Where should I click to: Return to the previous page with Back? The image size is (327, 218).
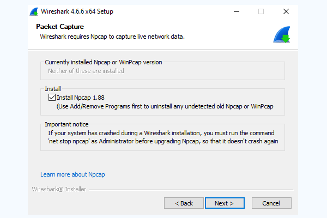(184, 203)
